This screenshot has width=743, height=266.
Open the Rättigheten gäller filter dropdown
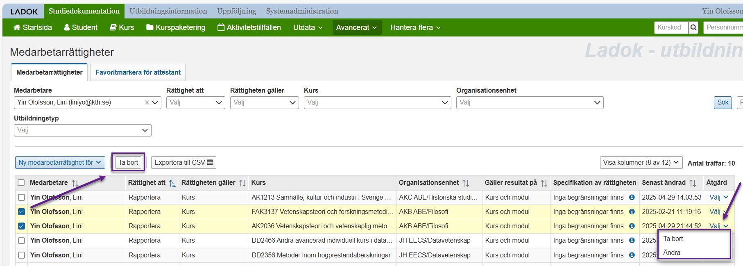click(x=264, y=102)
